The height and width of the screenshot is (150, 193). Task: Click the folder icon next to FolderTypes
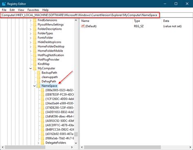click(35, 33)
